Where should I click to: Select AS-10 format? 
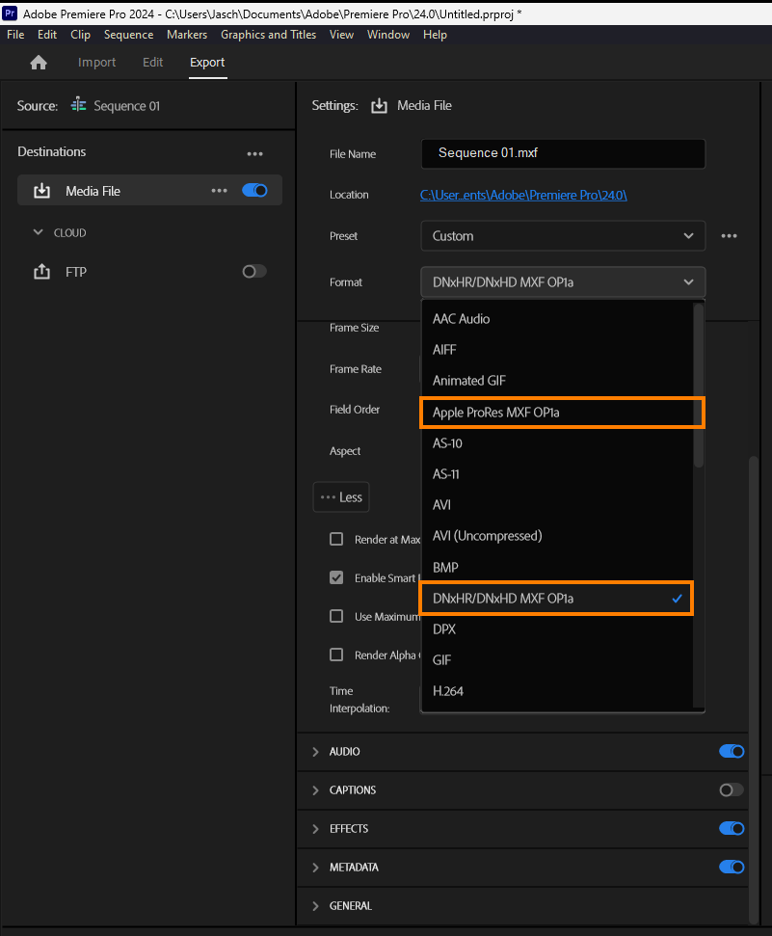[557, 442]
